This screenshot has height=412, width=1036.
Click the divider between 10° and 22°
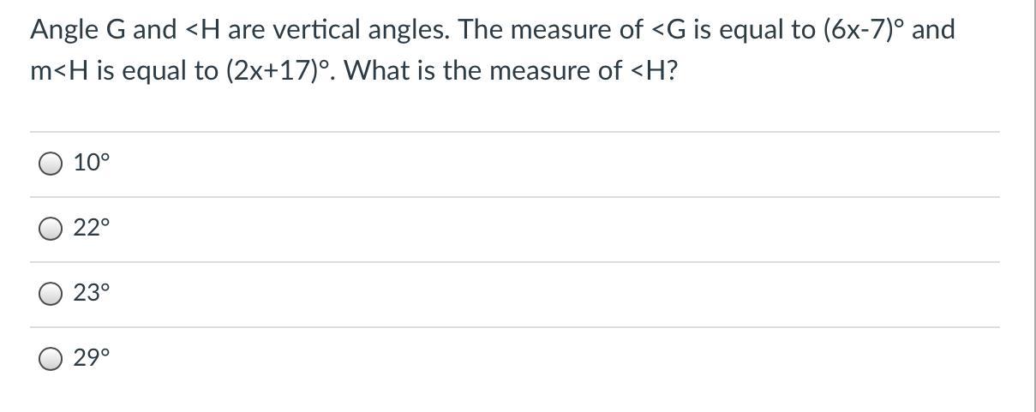click(514, 197)
